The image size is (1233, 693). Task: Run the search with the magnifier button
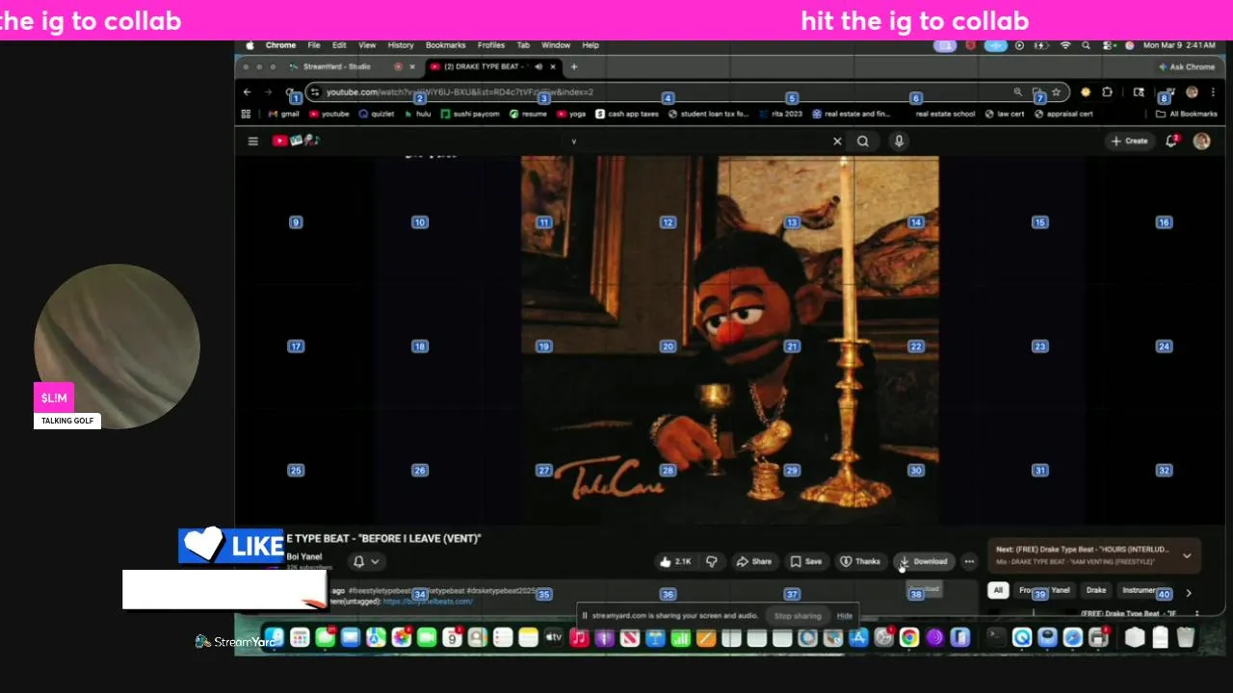(x=863, y=141)
